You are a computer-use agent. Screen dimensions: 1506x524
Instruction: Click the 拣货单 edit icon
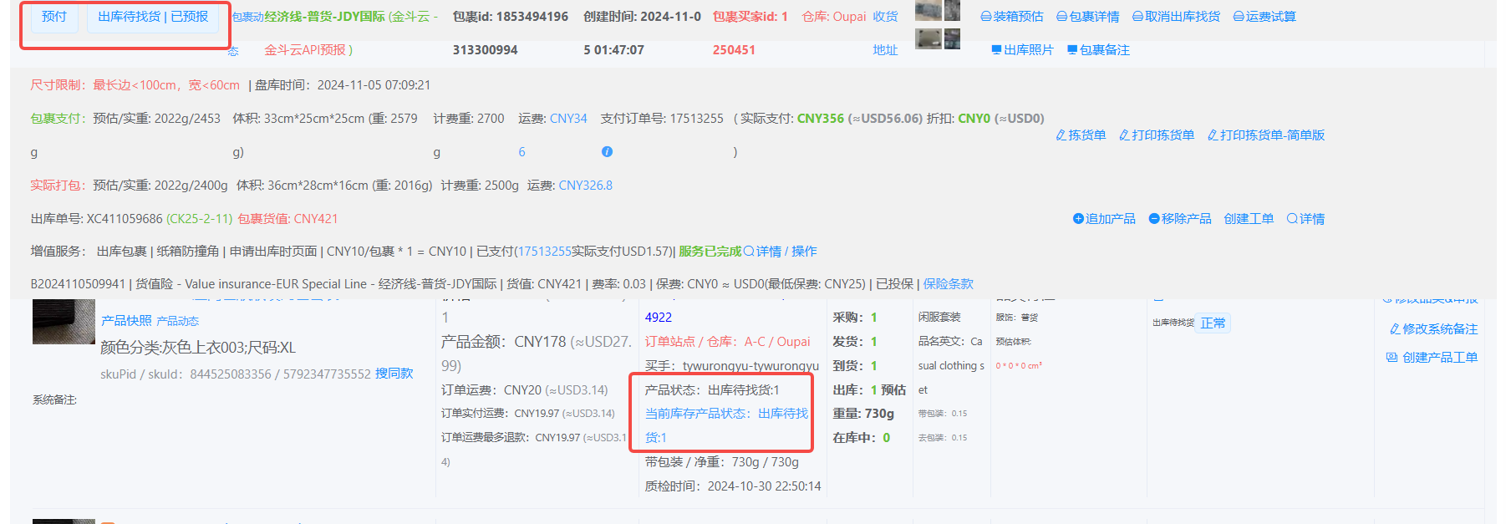point(1061,135)
